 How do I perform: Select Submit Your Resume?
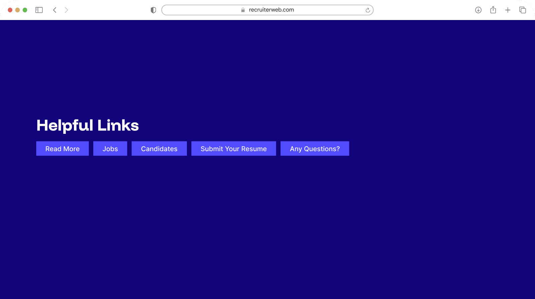(x=233, y=148)
